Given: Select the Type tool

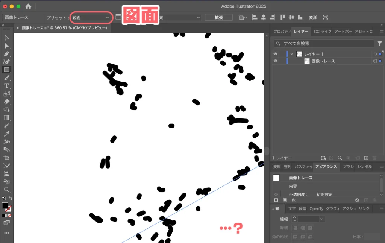Looking at the screenshot, I should (x=6, y=86).
